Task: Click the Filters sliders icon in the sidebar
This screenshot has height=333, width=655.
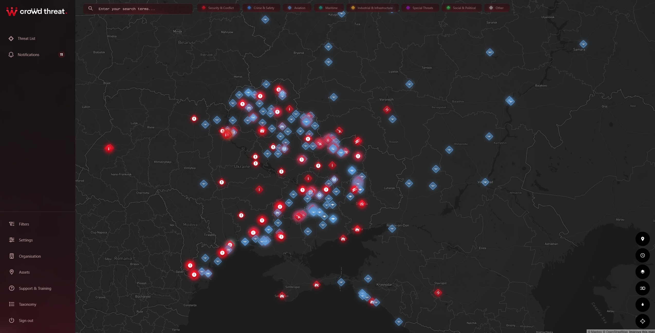Action: tap(12, 224)
